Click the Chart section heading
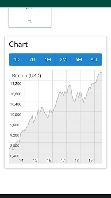This screenshot has height=198, width=111. [18, 44]
